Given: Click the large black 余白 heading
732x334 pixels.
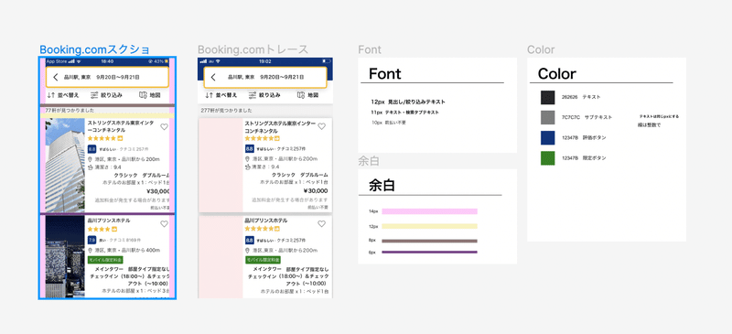Looking at the screenshot, I should coord(382,186).
